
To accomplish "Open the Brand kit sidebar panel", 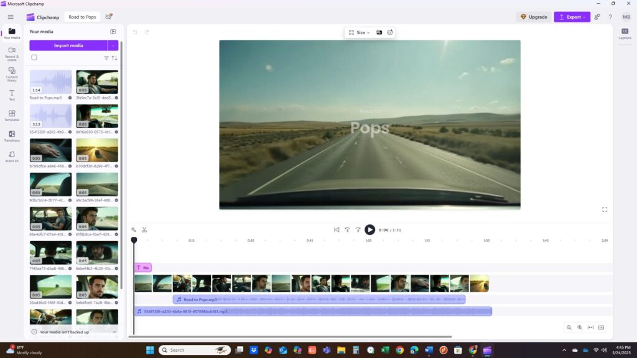I will pos(12,157).
